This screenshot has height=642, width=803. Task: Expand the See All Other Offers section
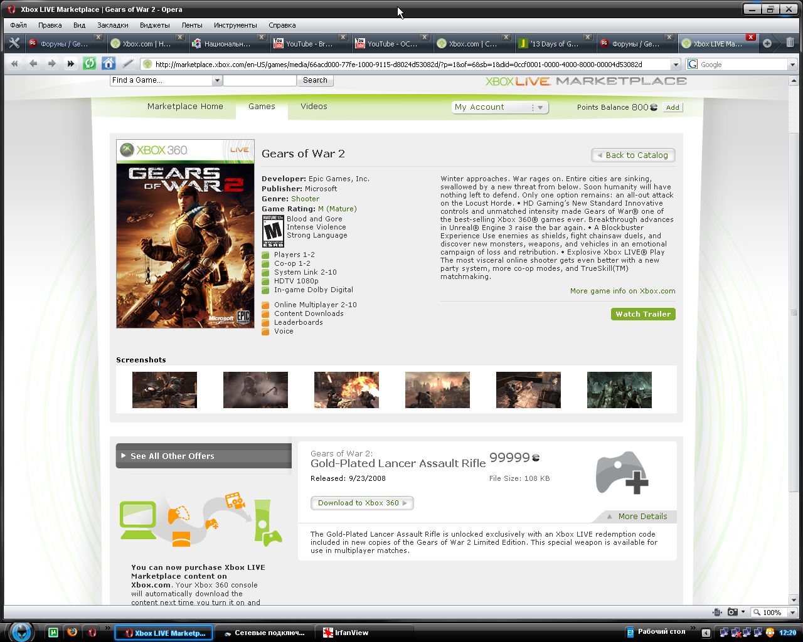pos(204,456)
